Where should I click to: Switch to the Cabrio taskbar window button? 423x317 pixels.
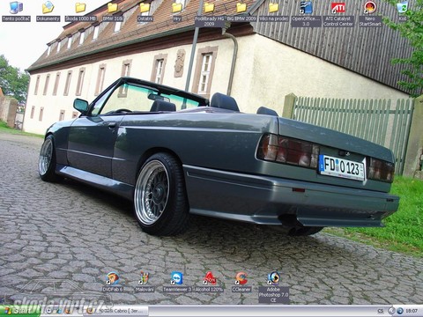tap(116, 311)
